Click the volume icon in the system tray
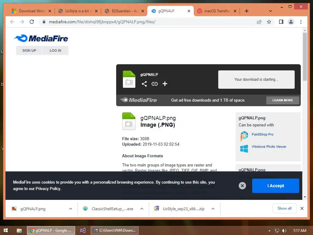The image size is (313, 235). pyautogui.click(x=284, y=231)
